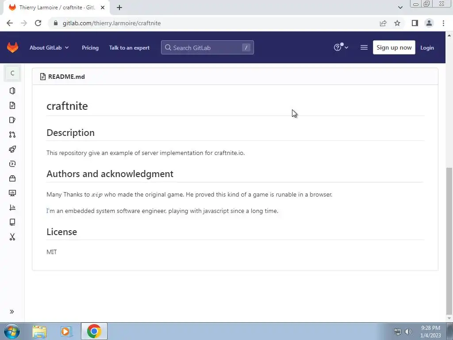453x340 pixels.
Task: Click the Description heading
Action: point(70,133)
